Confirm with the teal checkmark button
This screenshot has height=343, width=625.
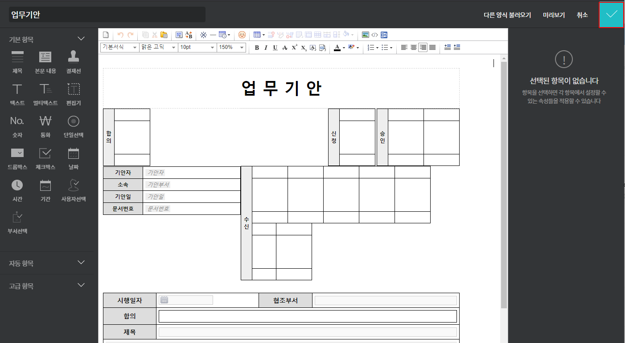tap(611, 15)
